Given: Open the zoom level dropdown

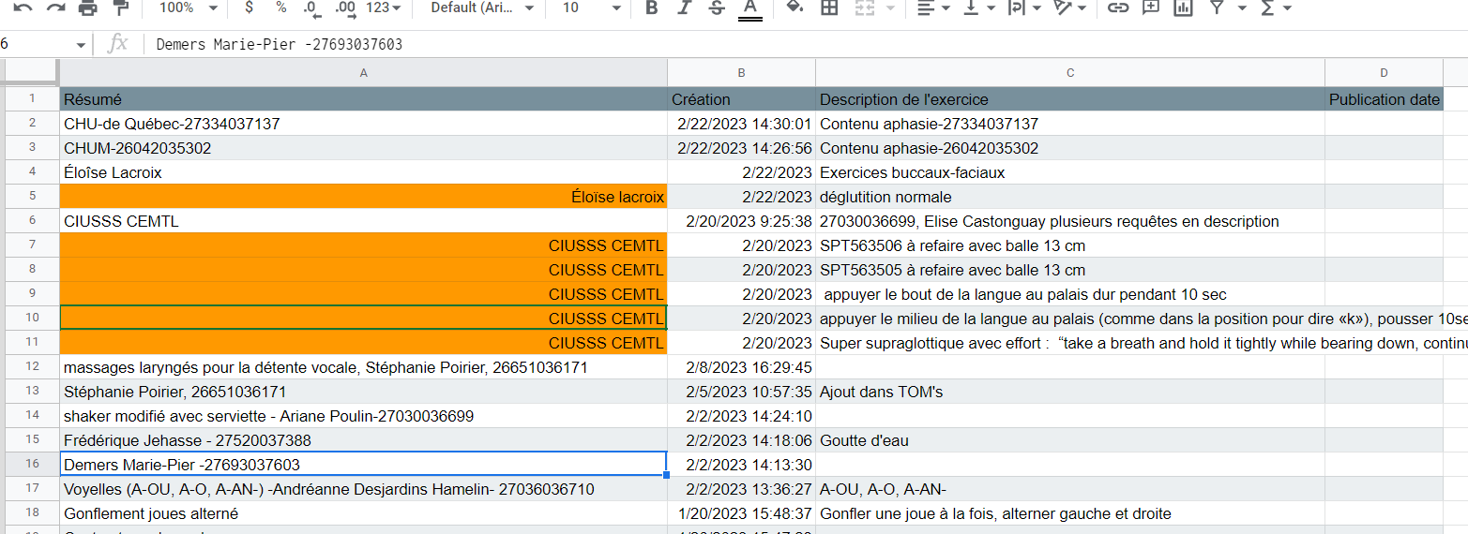Looking at the screenshot, I should [x=187, y=7].
